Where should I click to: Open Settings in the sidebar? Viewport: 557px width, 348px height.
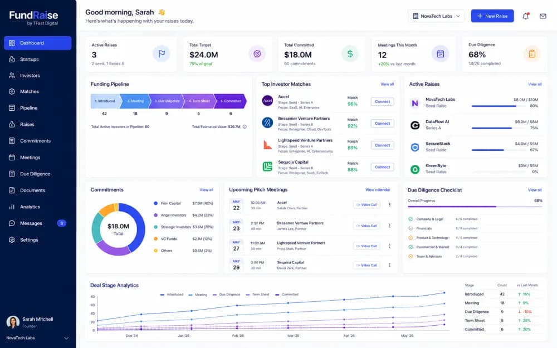pyautogui.click(x=38, y=239)
